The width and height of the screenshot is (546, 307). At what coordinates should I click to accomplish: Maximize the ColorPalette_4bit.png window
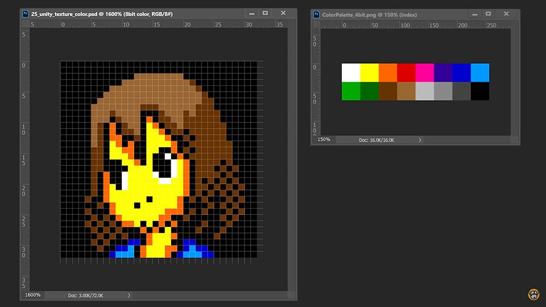click(488, 14)
